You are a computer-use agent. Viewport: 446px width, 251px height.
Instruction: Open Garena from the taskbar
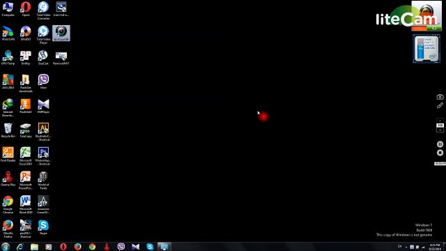click(x=107, y=247)
